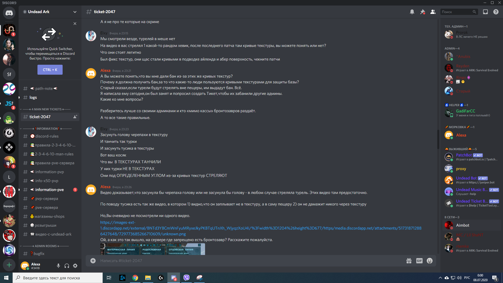Click the breeding tree thumbnail image
503x283 pixels.
pyautogui.click(x=152, y=248)
